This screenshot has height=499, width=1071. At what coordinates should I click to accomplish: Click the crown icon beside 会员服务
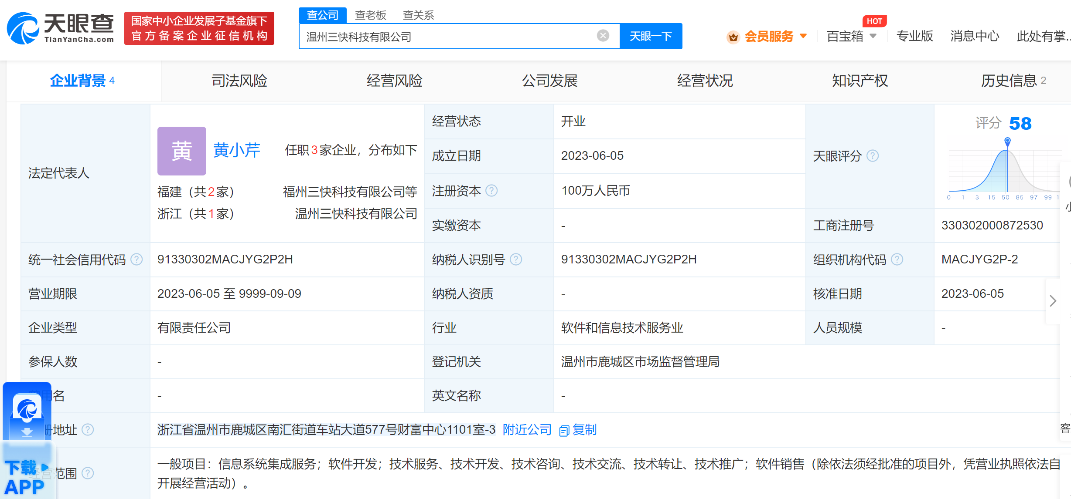tap(733, 37)
